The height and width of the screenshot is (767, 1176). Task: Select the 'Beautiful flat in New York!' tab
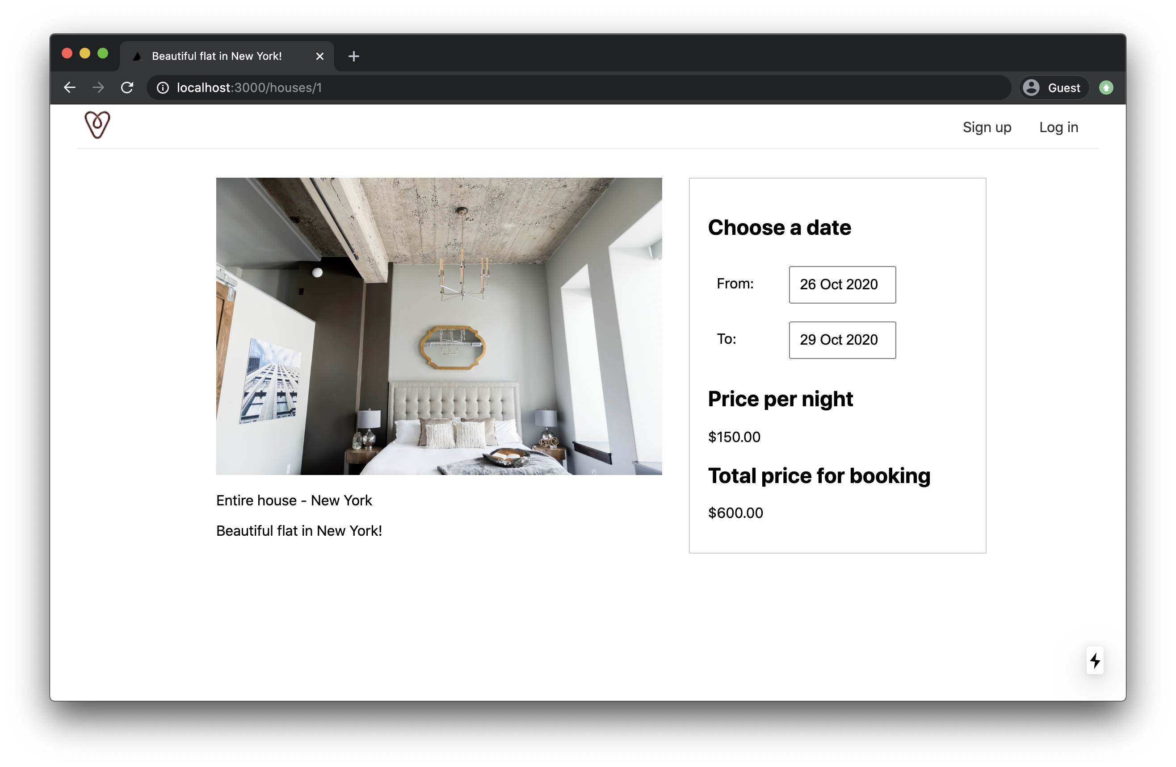coord(216,56)
